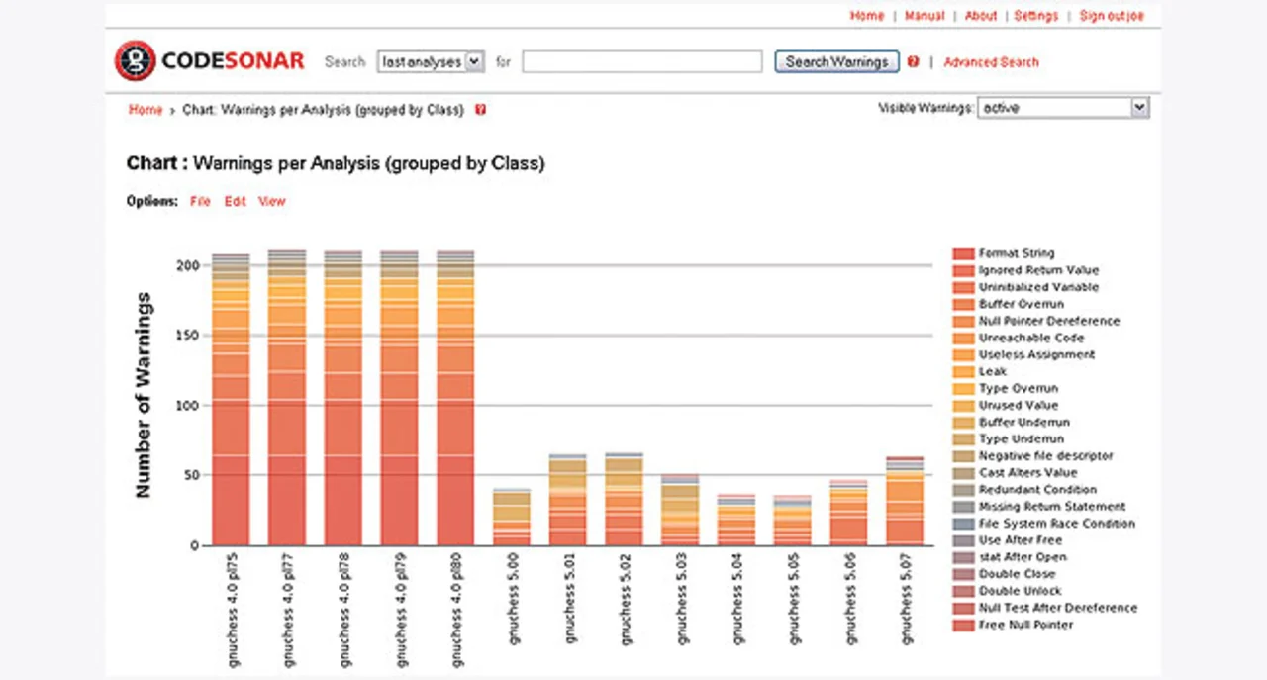
Task: Click the Home breadcrumb link
Action: [146, 110]
